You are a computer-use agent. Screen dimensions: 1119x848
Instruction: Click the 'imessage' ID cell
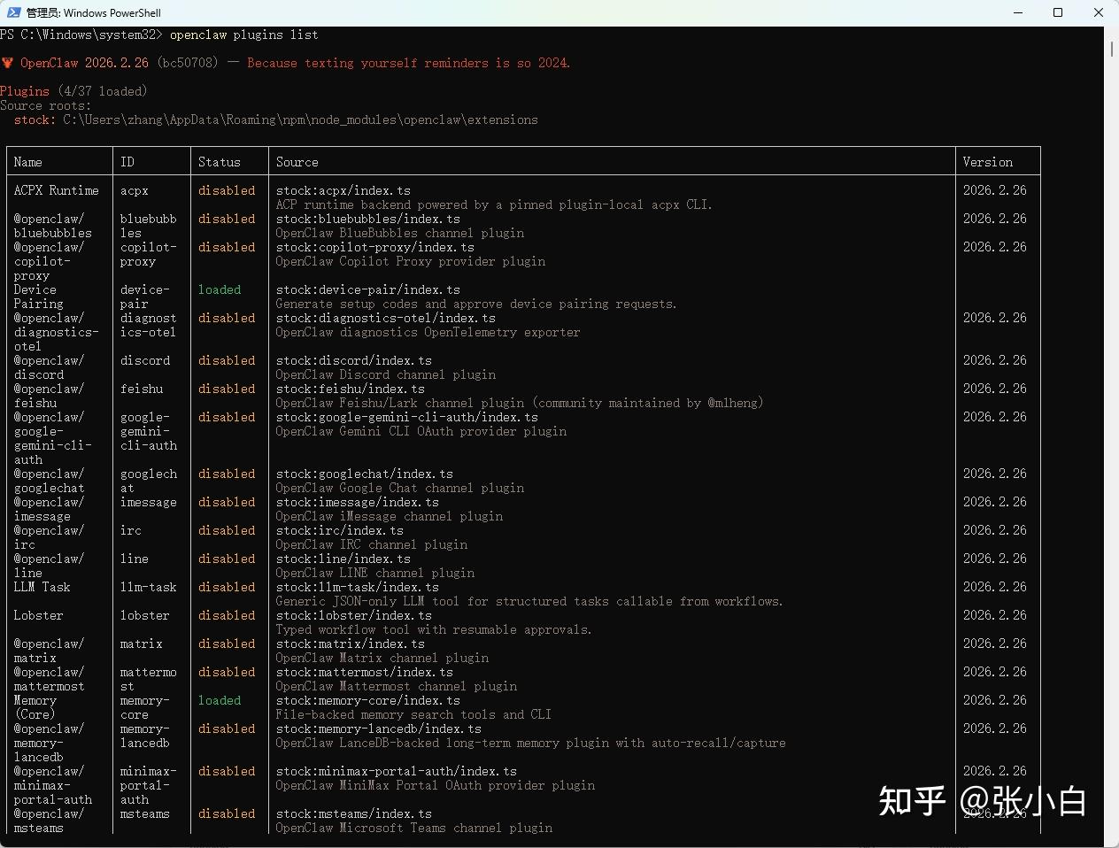(x=149, y=502)
